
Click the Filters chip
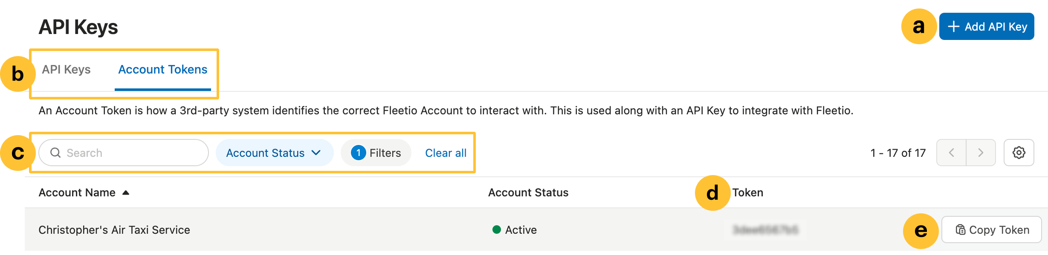click(x=376, y=152)
